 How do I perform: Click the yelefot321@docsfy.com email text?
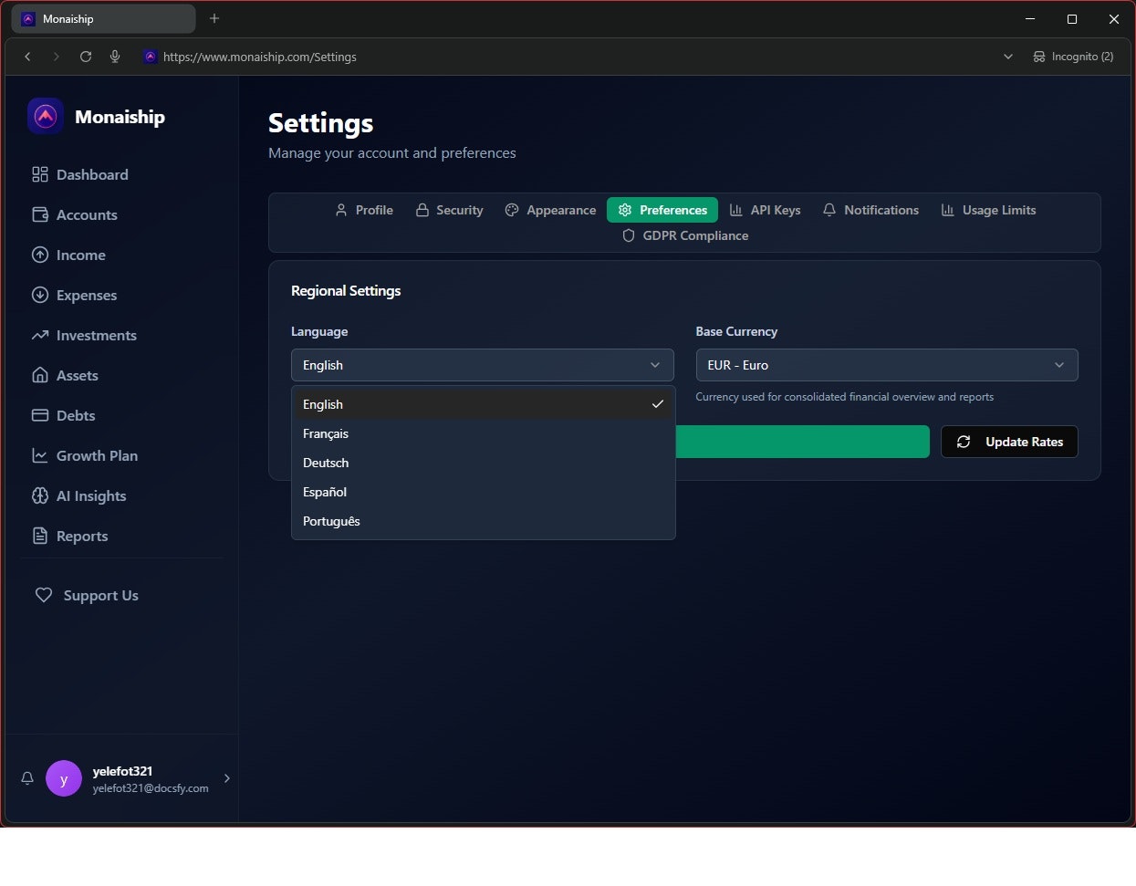(x=151, y=788)
